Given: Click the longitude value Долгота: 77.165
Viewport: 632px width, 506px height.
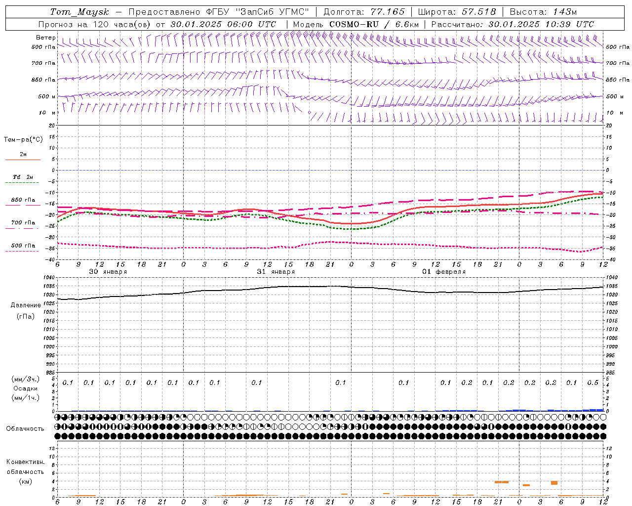Looking at the screenshot, I should point(364,12).
